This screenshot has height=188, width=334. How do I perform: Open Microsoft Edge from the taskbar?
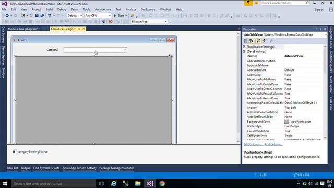pos(114,183)
